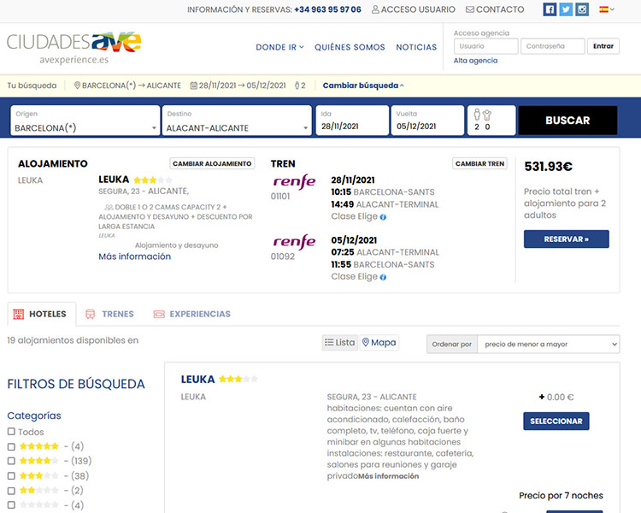
Task: Click the adult passenger icon in search form
Action: 477,115
